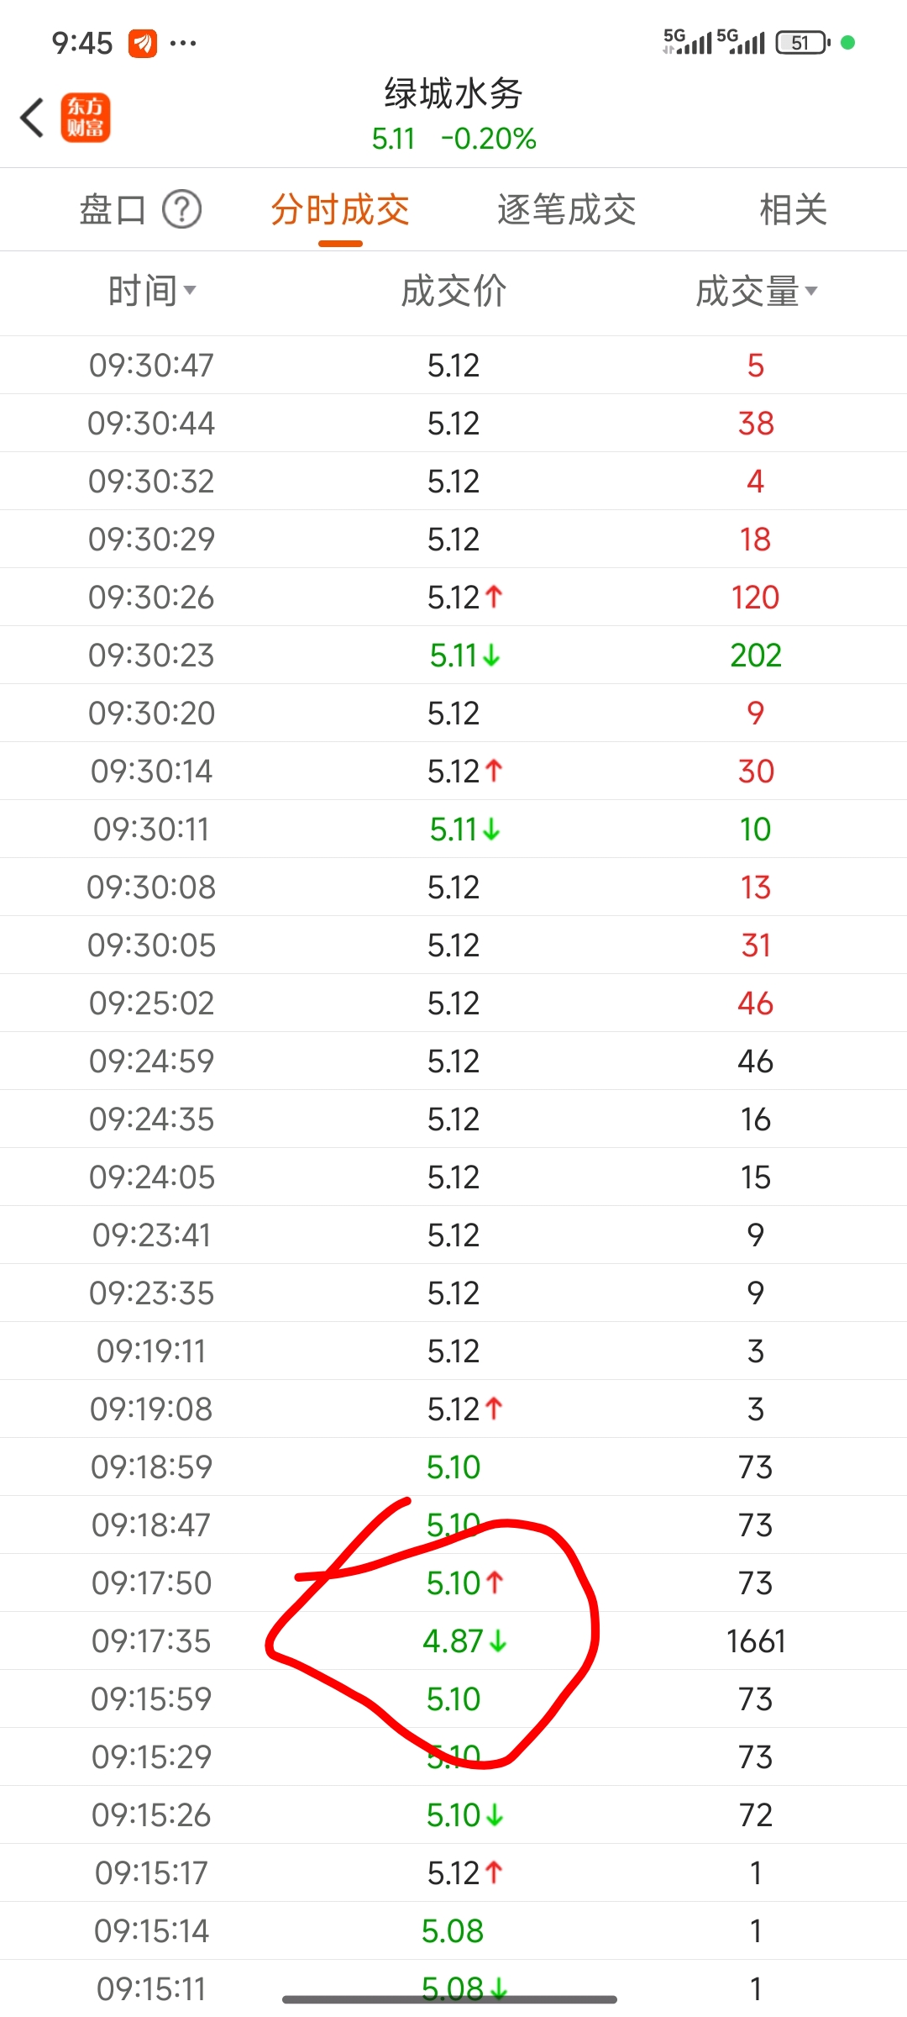Expand the 时间 sort dropdown arrow

point(190,291)
